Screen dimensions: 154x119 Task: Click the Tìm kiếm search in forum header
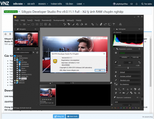147,4
